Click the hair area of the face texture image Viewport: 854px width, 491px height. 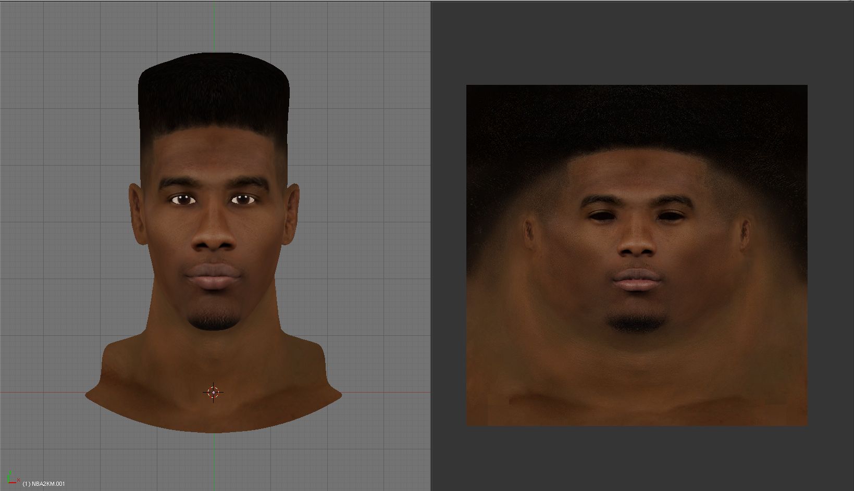point(636,120)
